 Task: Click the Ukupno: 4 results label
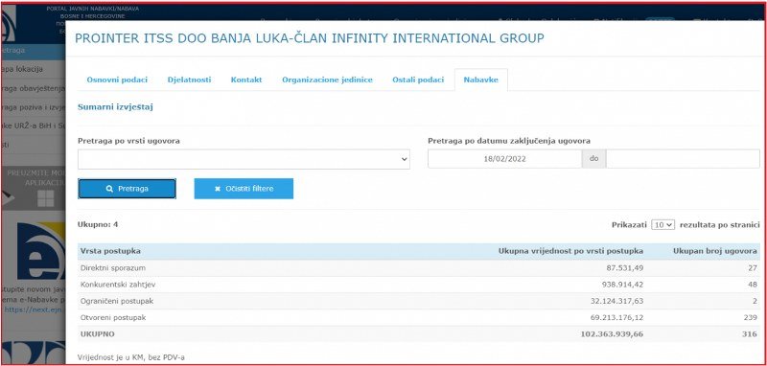pos(98,225)
